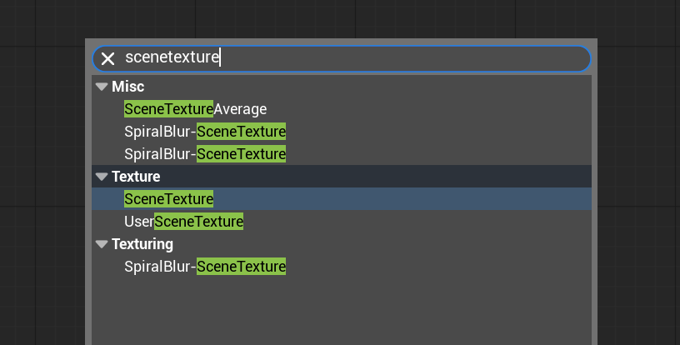Click blank space right of UserSceneTexture row
The height and width of the screenshot is (345, 680).
click(x=417, y=222)
